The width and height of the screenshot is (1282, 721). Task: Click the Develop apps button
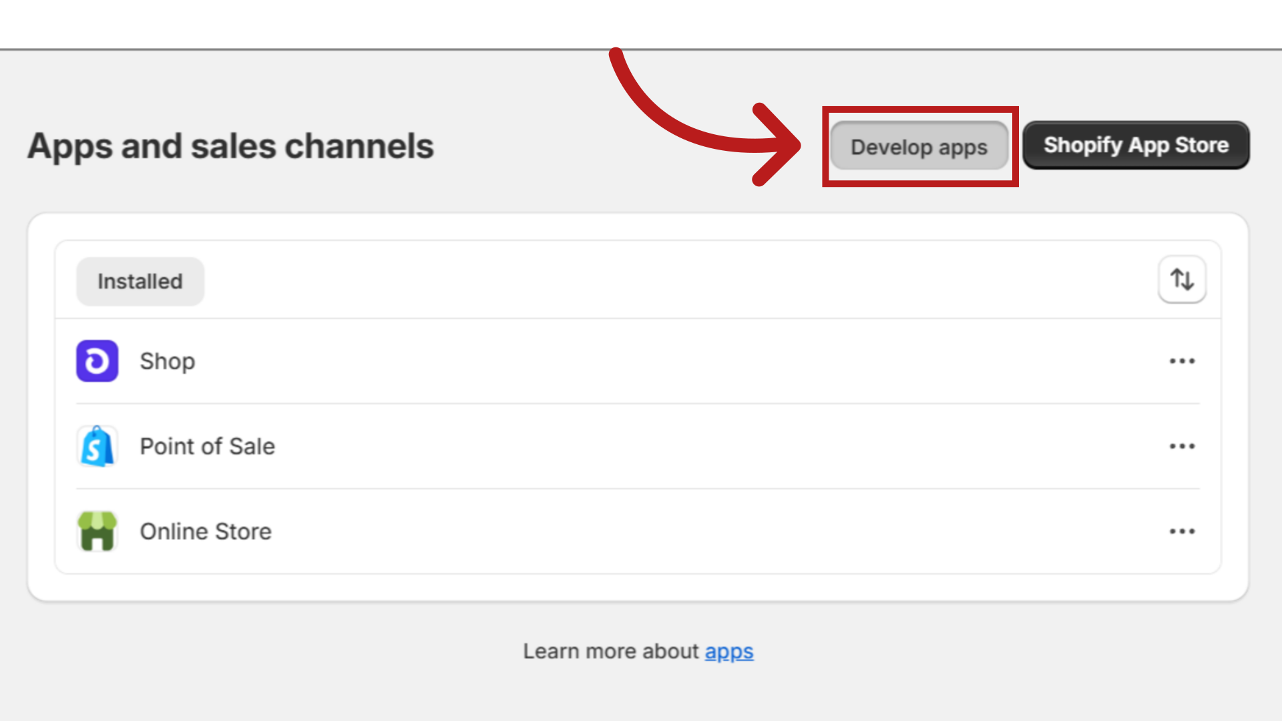(x=919, y=146)
